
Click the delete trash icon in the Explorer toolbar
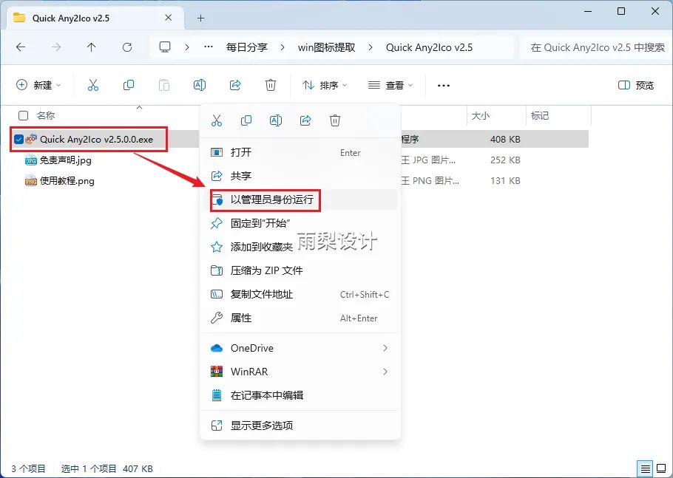pos(271,85)
